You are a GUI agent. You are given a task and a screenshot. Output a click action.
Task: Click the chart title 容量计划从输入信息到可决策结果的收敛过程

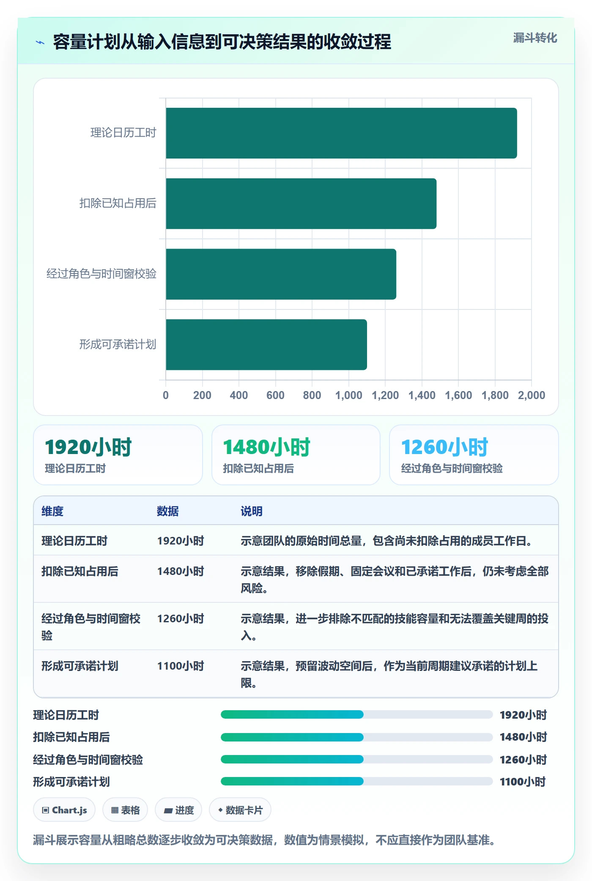[222, 42]
